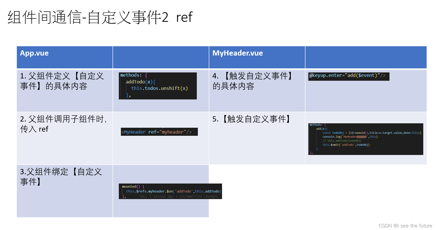Viewport: 436px width, 230px height.
Task: Click the '<MyHeader ref="myheader"/>' code snippet
Action: tap(159, 132)
